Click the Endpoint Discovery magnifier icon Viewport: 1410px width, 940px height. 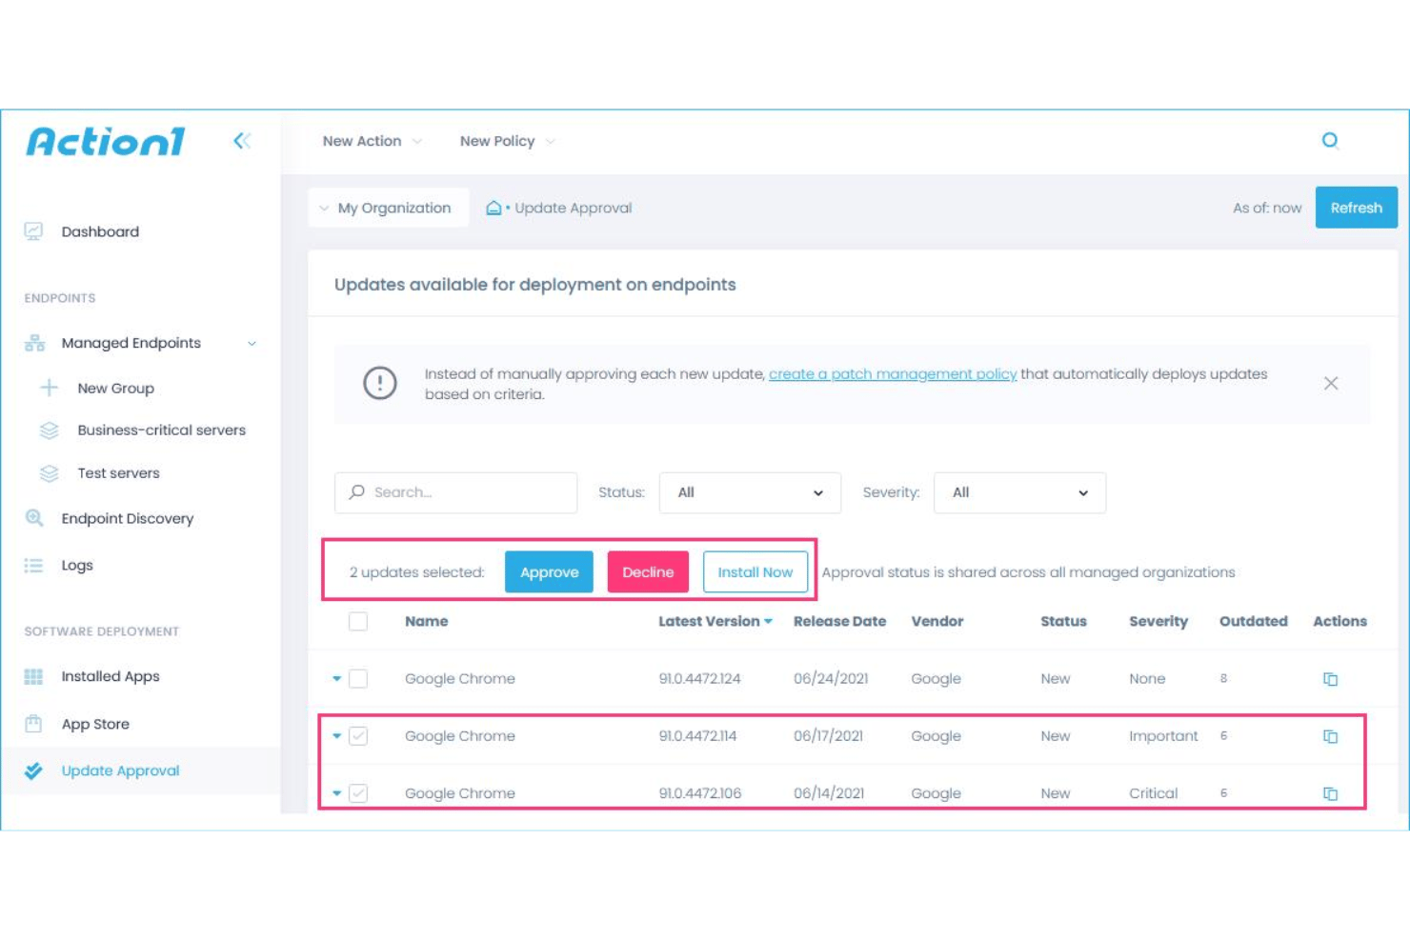[x=34, y=518]
